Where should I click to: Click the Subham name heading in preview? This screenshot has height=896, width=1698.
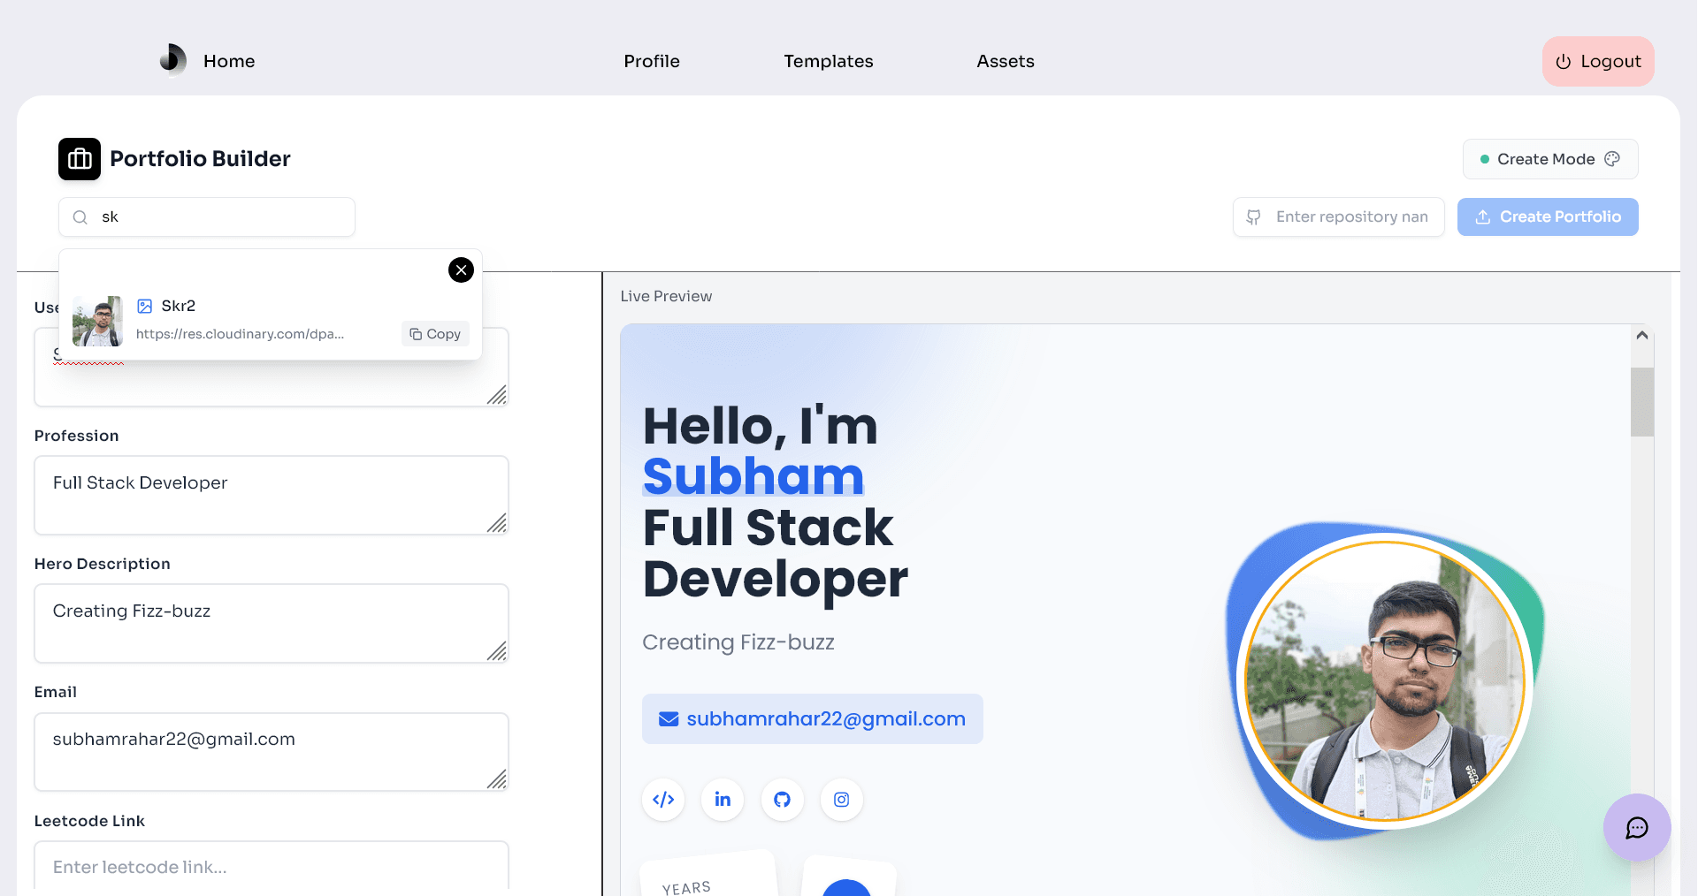pos(753,476)
